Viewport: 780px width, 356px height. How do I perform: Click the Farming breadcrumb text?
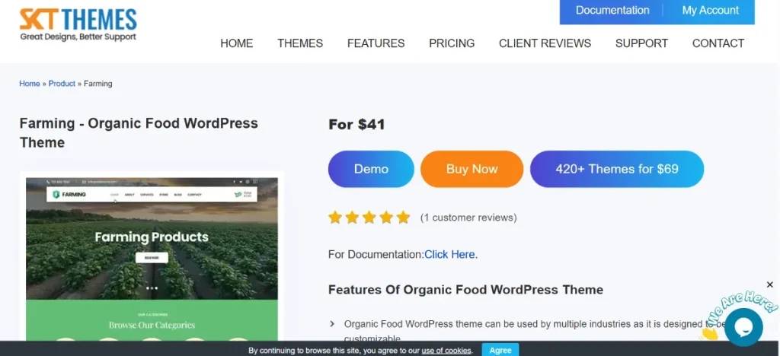point(98,84)
